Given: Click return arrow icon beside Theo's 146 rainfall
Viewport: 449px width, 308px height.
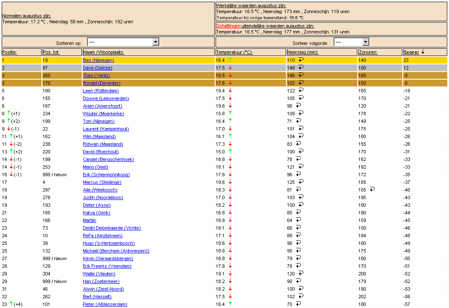Looking at the screenshot, I should (x=301, y=75).
